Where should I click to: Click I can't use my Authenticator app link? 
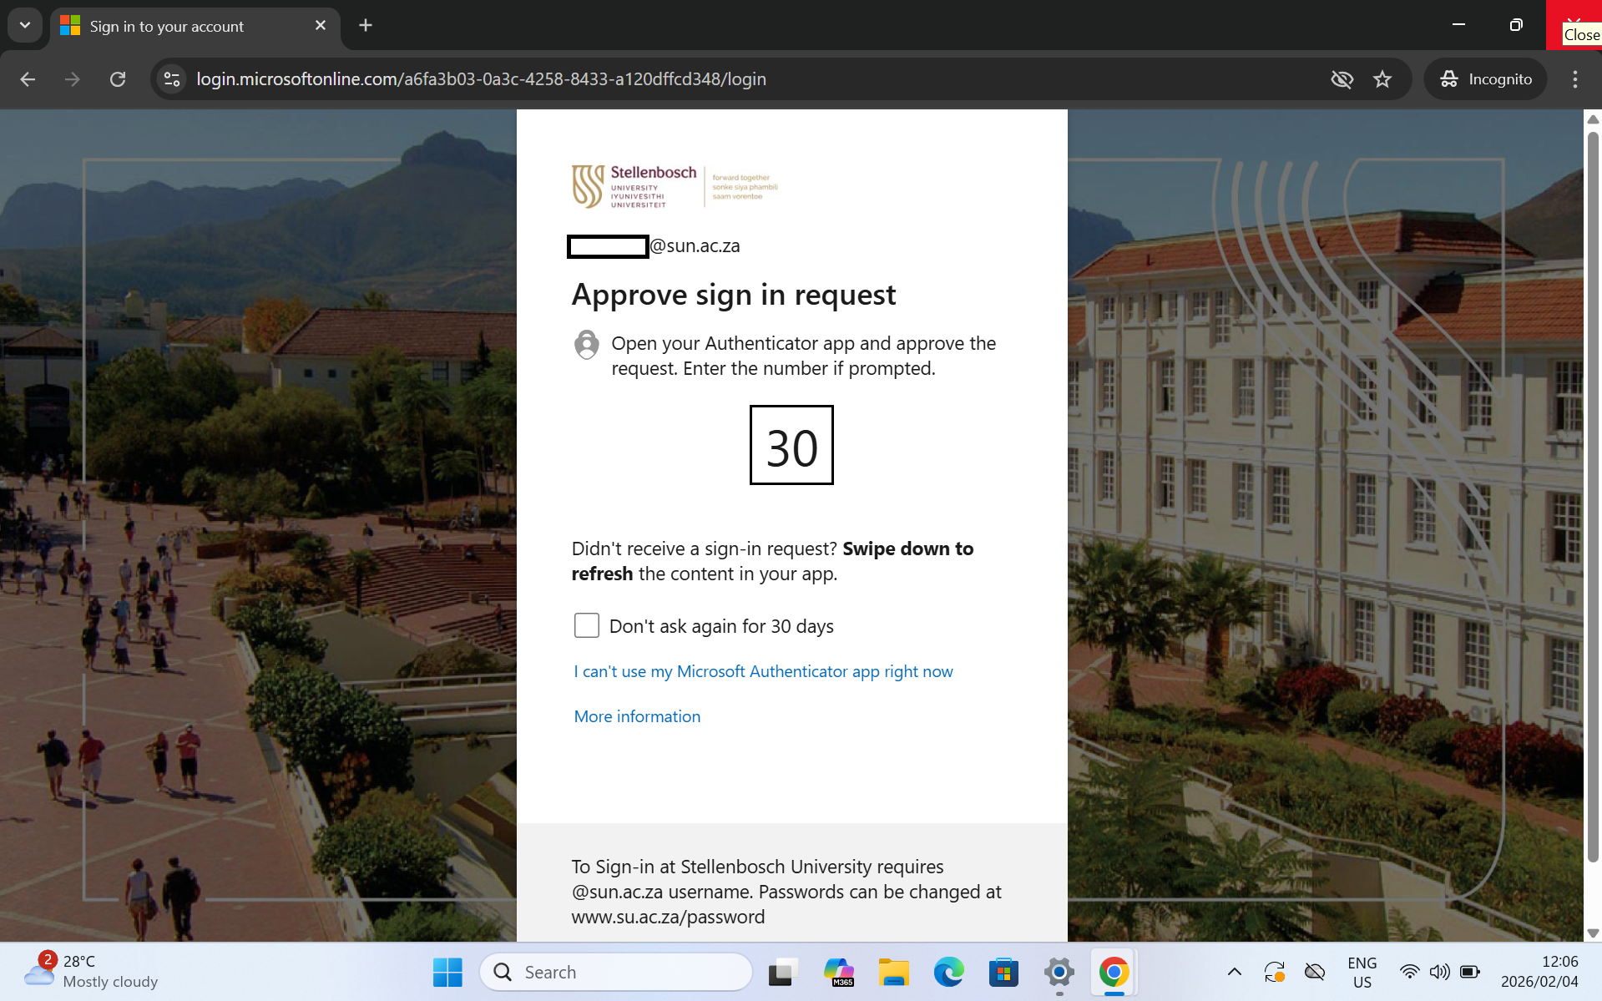coord(763,671)
